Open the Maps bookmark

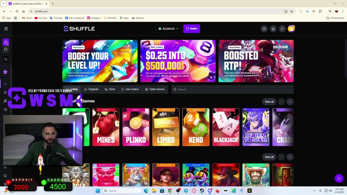124,18
